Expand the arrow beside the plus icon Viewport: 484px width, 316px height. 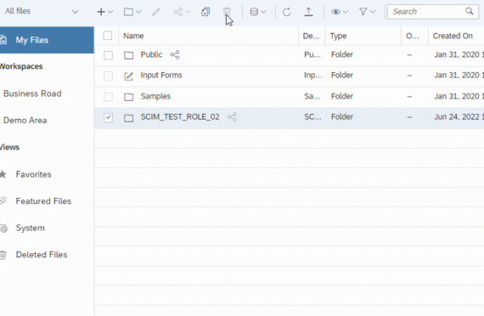pos(110,12)
